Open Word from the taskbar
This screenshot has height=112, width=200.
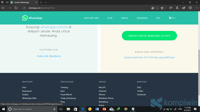tap(97, 109)
